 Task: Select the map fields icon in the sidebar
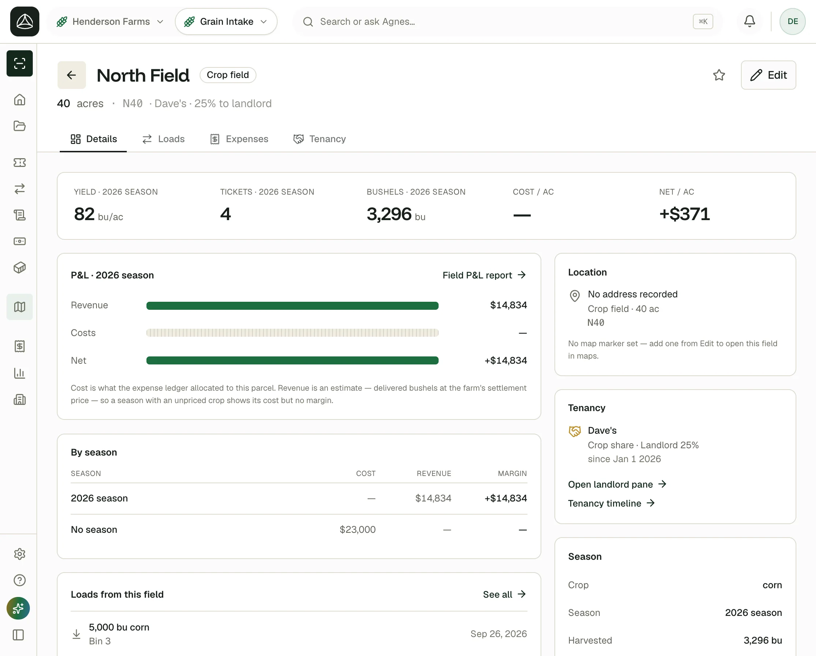(20, 307)
